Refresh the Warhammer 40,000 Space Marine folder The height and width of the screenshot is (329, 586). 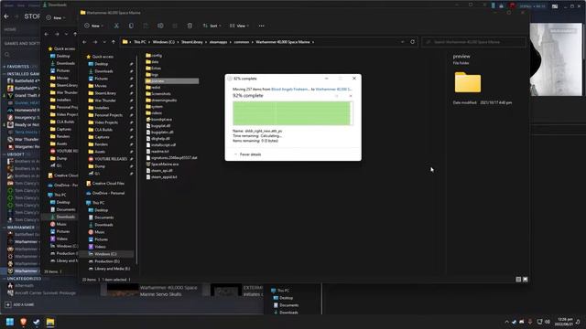point(413,42)
